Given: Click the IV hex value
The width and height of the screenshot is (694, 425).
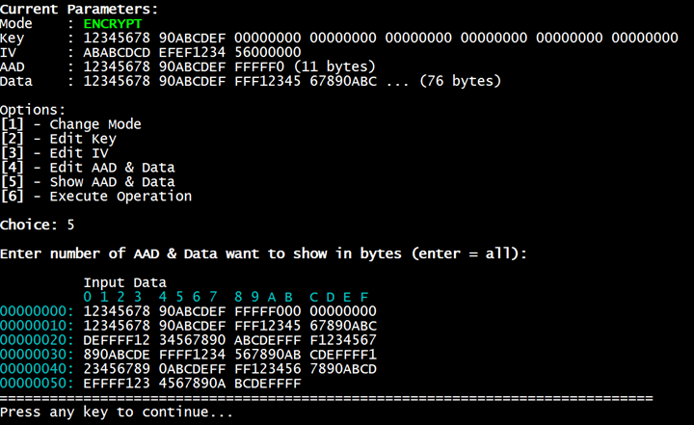Looking at the screenshot, I should [x=193, y=51].
